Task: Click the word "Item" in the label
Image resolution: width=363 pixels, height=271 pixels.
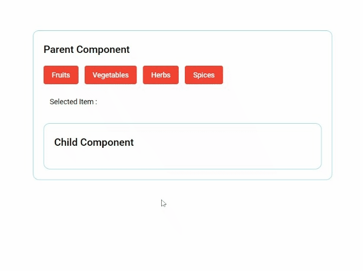Action: (86, 102)
